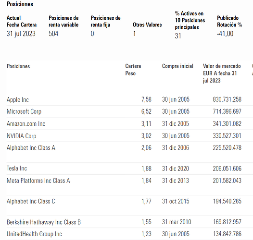Select Amazon weight value 3,11

click(147, 124)
